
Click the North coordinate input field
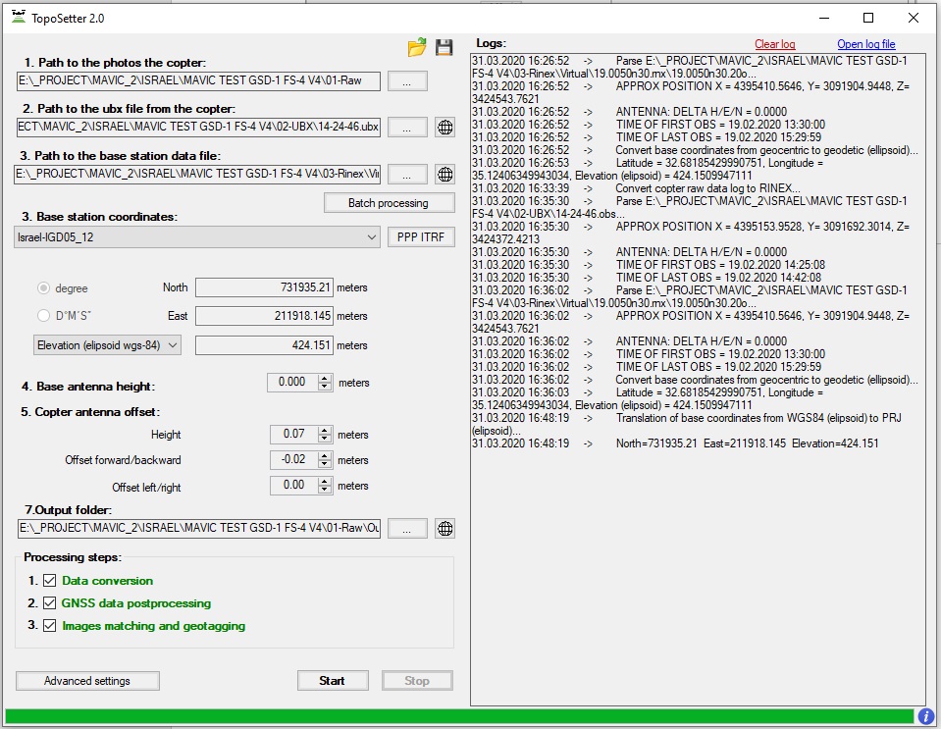[x=264, y=287]
